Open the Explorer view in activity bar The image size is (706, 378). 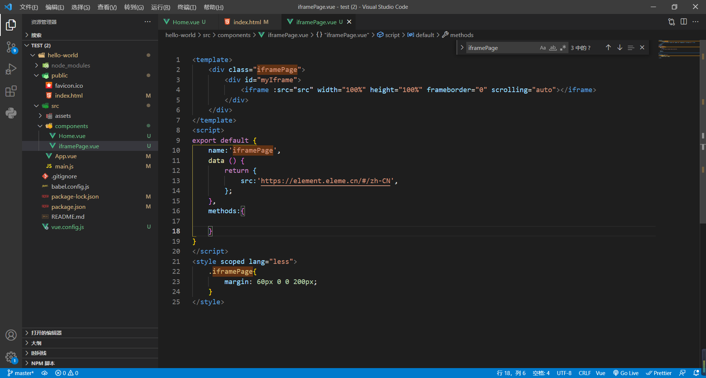pyautogui.click(x=11, y=25)
